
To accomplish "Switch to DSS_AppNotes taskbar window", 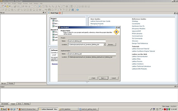I will tap(68, 109).
